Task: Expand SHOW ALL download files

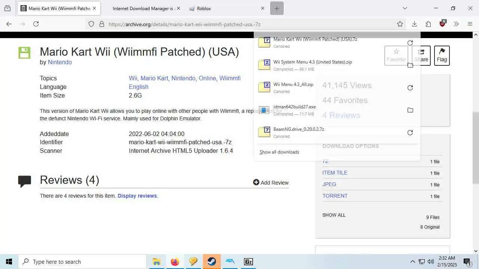Action: pyautogui.click(x=334, y=215)
